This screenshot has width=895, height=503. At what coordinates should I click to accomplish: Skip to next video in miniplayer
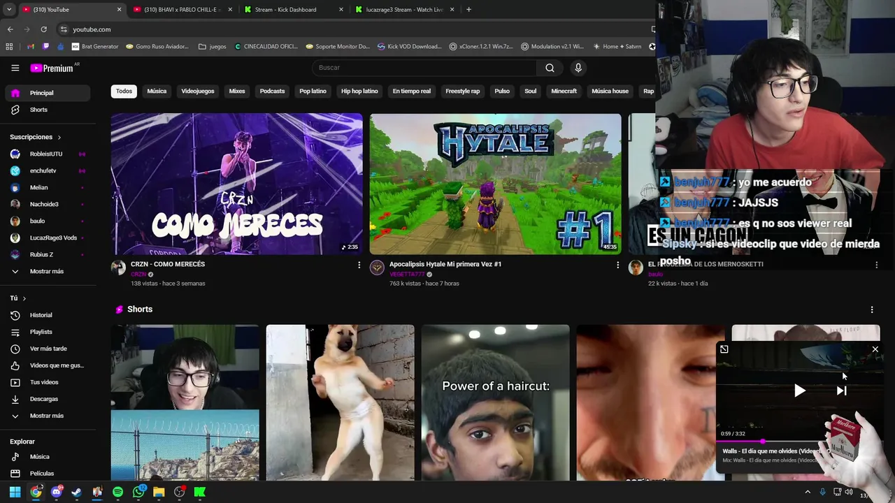pos(841,391)
